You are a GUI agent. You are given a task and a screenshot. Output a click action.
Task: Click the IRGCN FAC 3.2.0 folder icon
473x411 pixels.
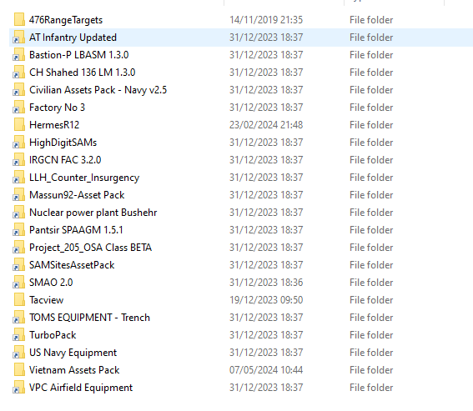coord(19,159)
